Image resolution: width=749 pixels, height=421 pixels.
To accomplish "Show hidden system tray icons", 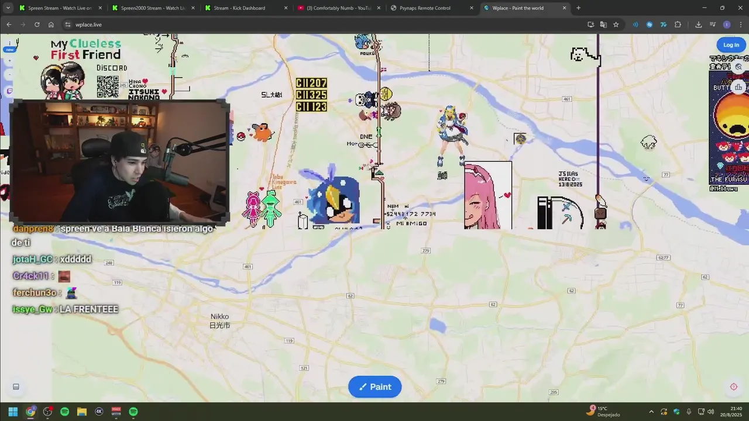I will tap(651, 412).
